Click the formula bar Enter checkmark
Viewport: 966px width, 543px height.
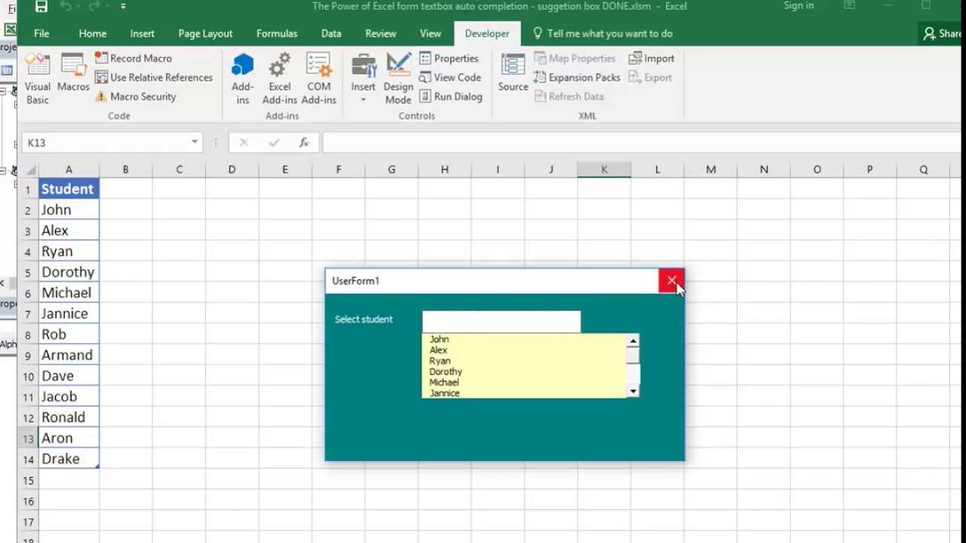pos(274,143)
